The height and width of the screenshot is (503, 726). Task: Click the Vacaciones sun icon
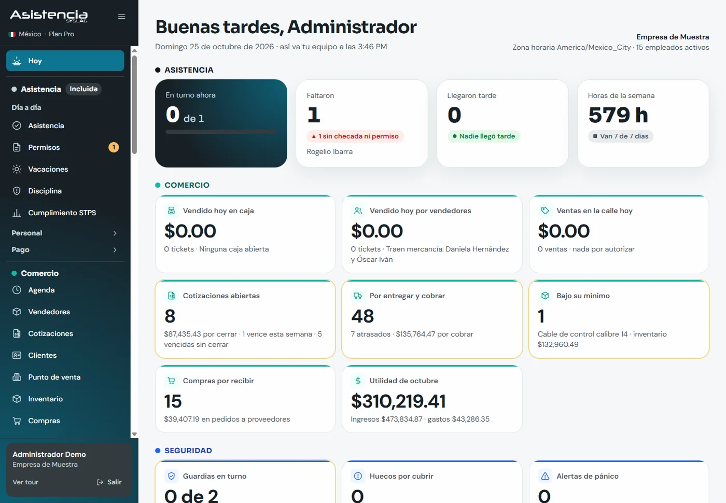point(17,169)
